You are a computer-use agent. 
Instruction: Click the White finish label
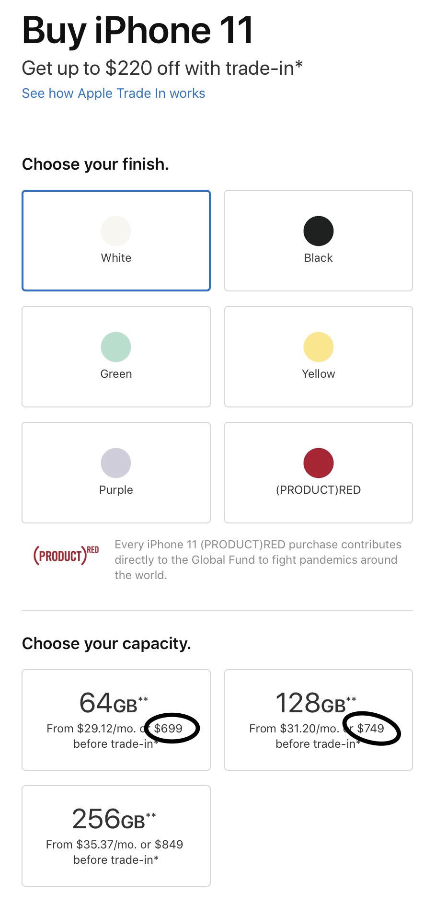(116, 258)
